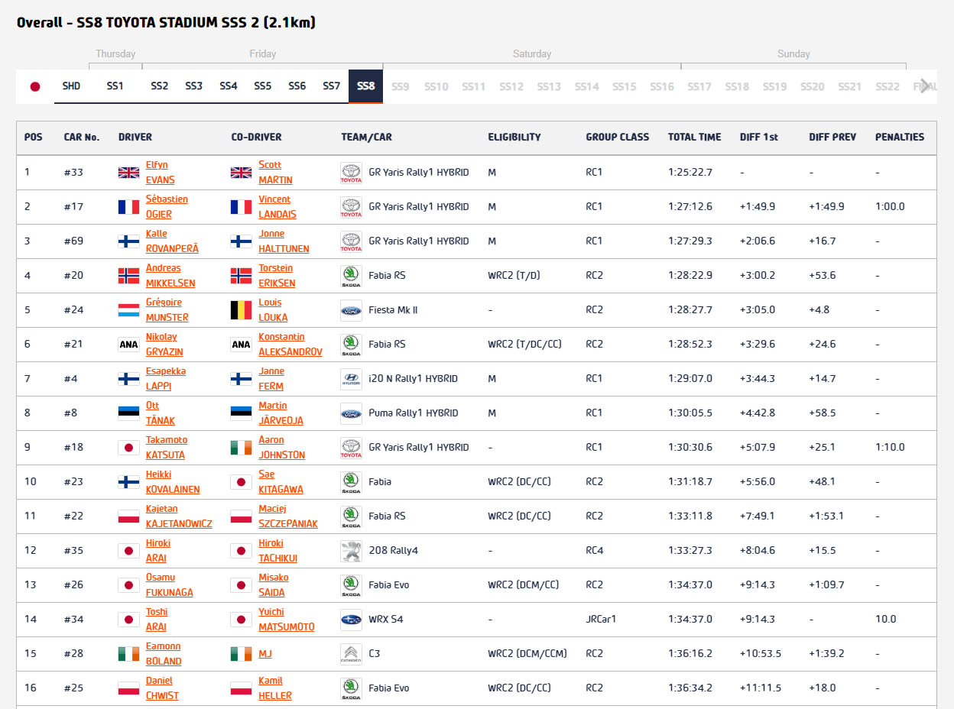Open the SS3 stage tab
This screenshot has width=954, height=709.
[x=193, y=86]
